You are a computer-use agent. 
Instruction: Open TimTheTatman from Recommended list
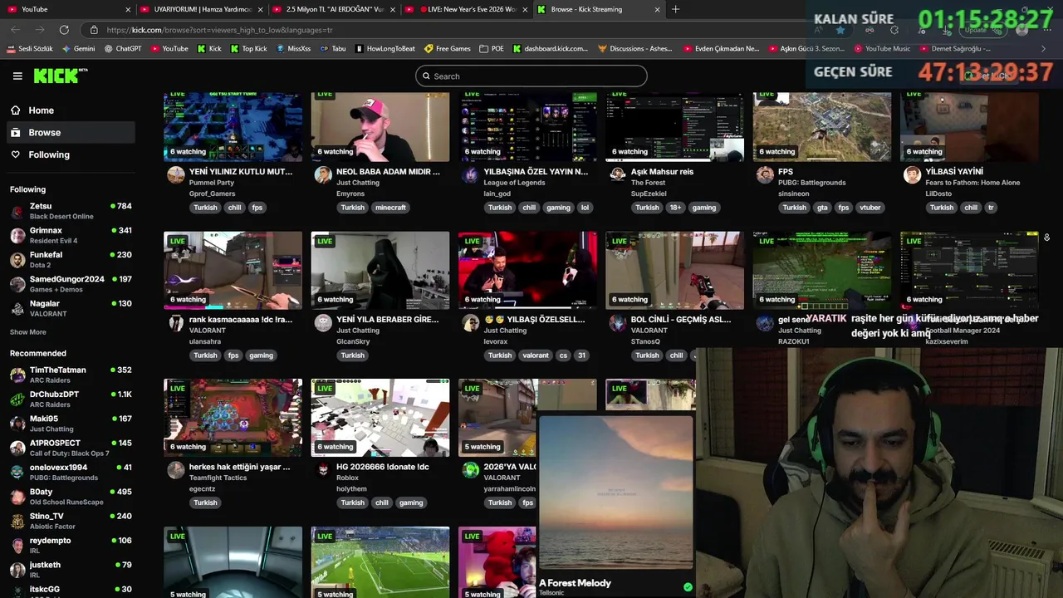coord(71,375)
